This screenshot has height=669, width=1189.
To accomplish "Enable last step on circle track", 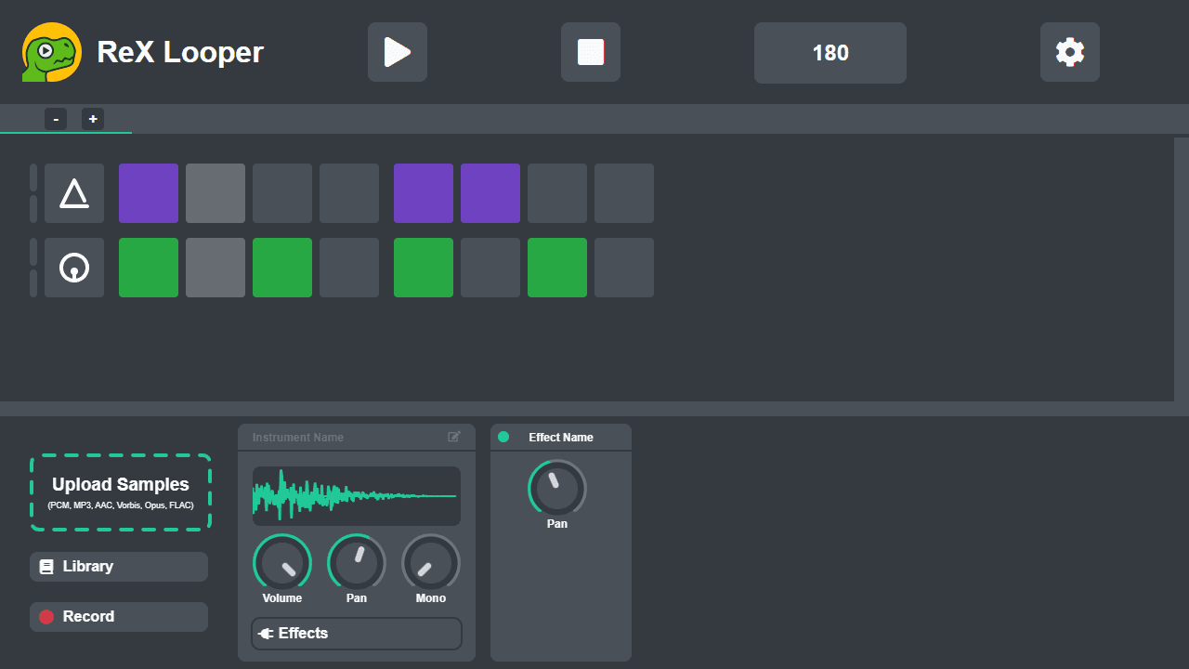I will 624,268.
